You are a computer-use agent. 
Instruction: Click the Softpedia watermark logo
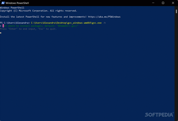point(159,115)
